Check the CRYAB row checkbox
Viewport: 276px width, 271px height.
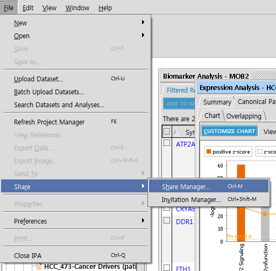[x=167, y=209]
